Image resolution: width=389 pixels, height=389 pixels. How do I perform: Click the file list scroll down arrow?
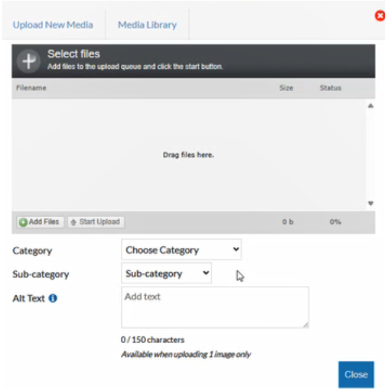click(x=370, y=203)
